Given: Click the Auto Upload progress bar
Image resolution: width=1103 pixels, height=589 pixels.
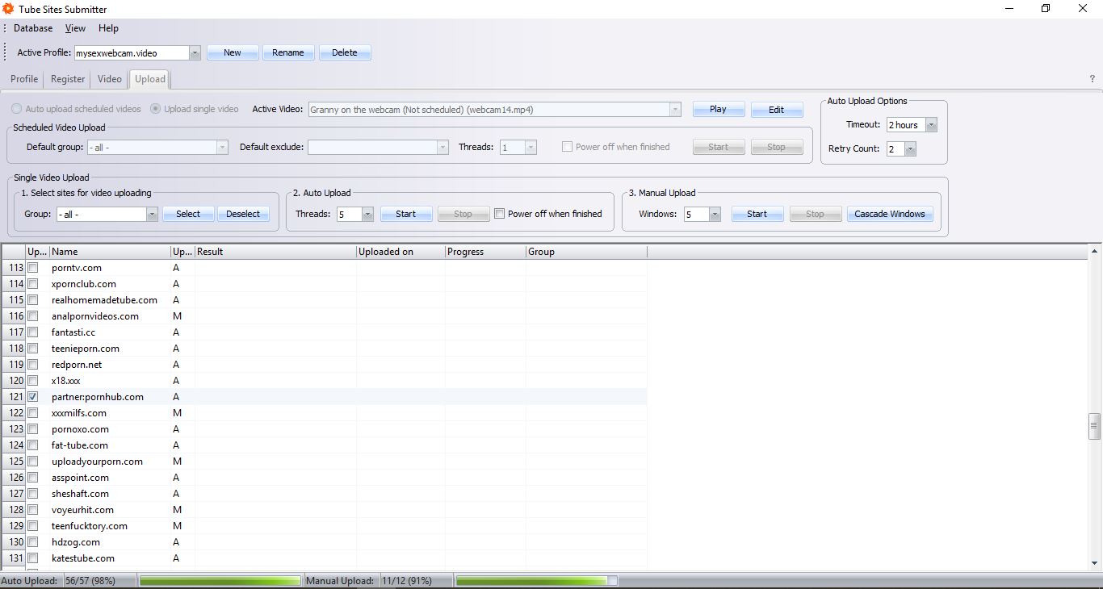Looking at the screenshot, I should 220,581.
